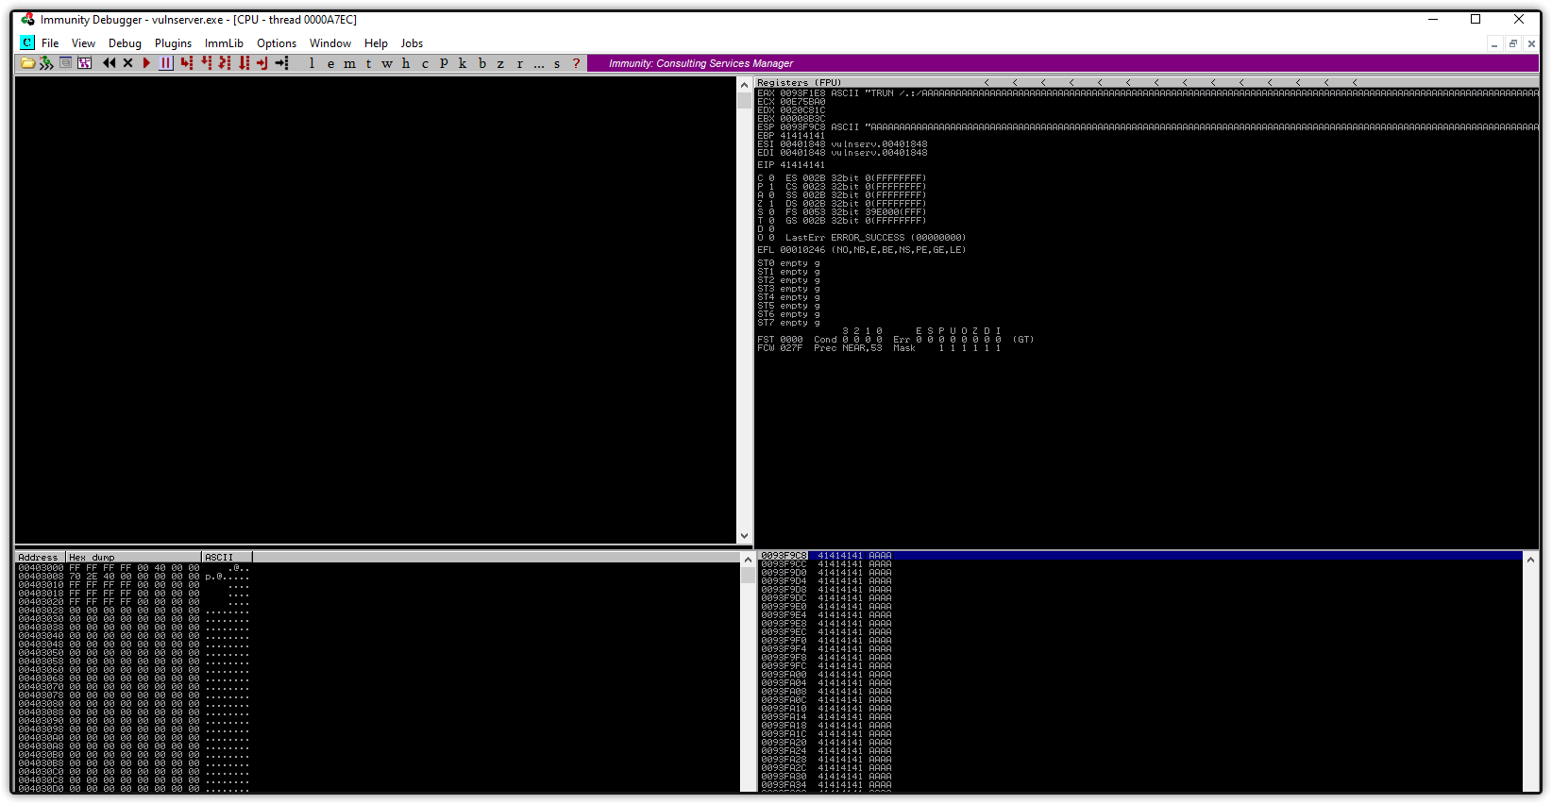Viewport: 1552px width, 804px height.
Task: Select the EBP 41414141 register line
Action: [x=791, y=136]
